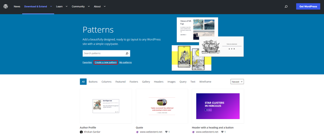
Task: Open Header with a heading and a button title
Action: (x=213, y=128)
